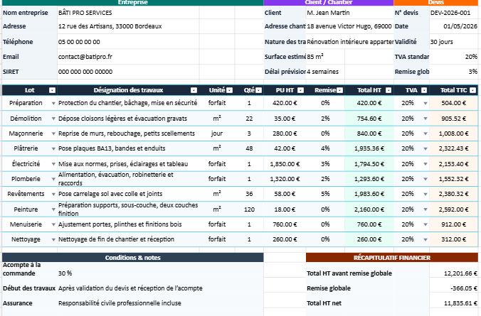Select the Entreprise section header
This screenshot has height=316, width=481.
(x=133, y=2)
